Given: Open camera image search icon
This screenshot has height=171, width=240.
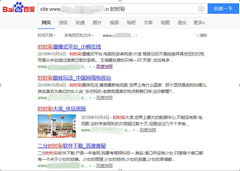Looking at the screenshot, I should [201, 8].
